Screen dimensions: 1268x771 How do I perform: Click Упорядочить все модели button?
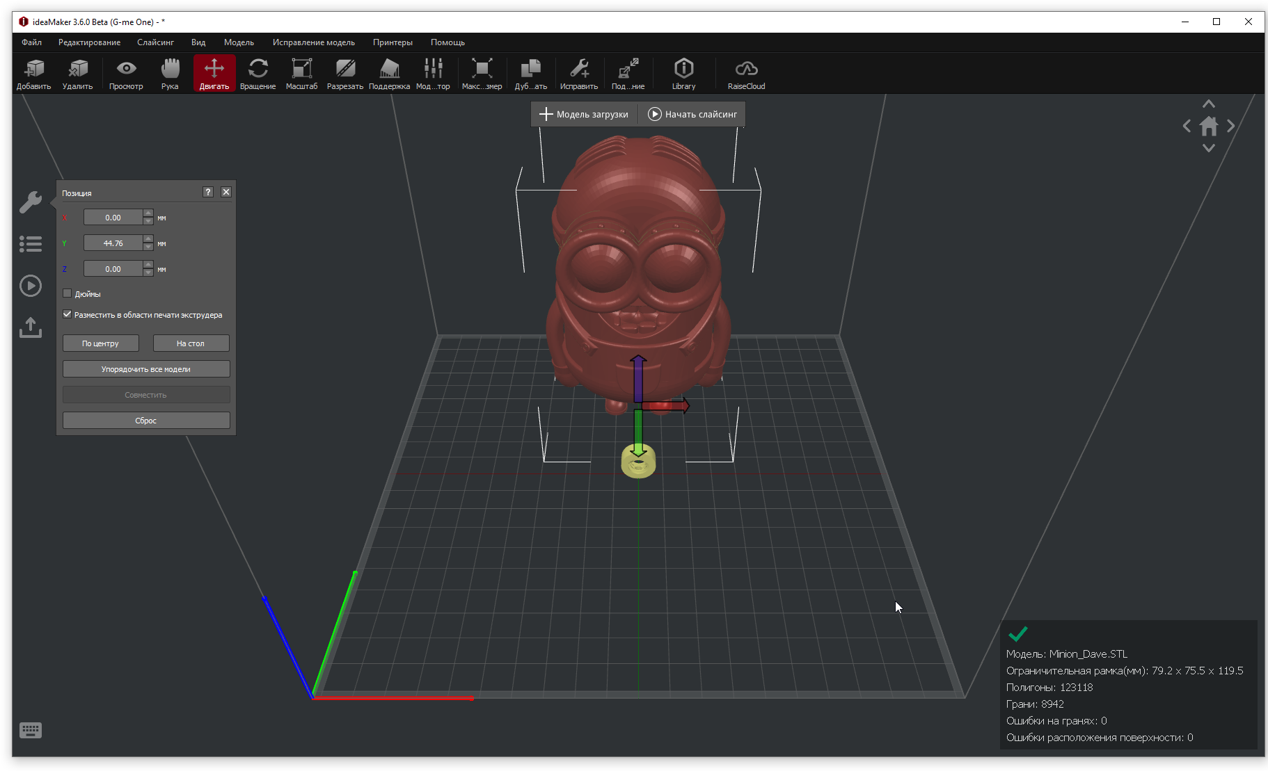(x=146, y=369)
